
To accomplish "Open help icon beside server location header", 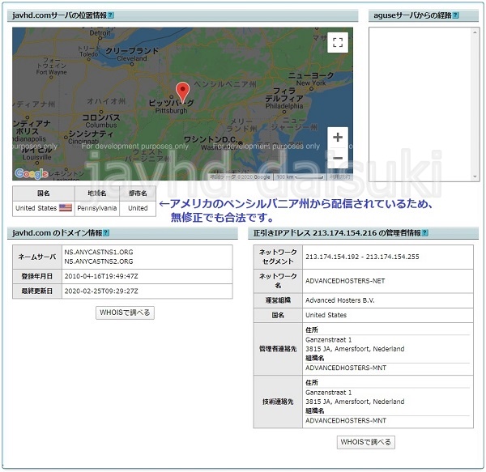I will click(111, 15).
